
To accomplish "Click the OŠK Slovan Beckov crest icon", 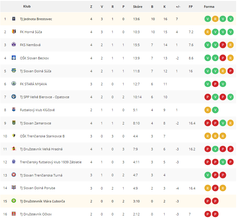I will [14, 58].
